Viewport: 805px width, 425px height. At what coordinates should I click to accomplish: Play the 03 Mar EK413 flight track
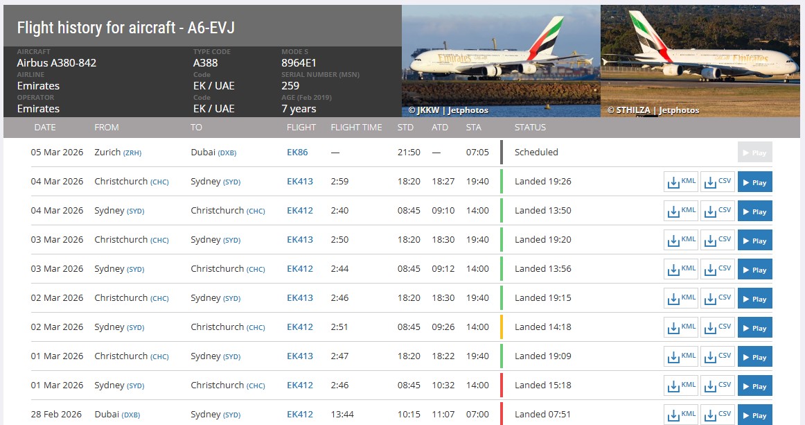click(x=754, y=240)
